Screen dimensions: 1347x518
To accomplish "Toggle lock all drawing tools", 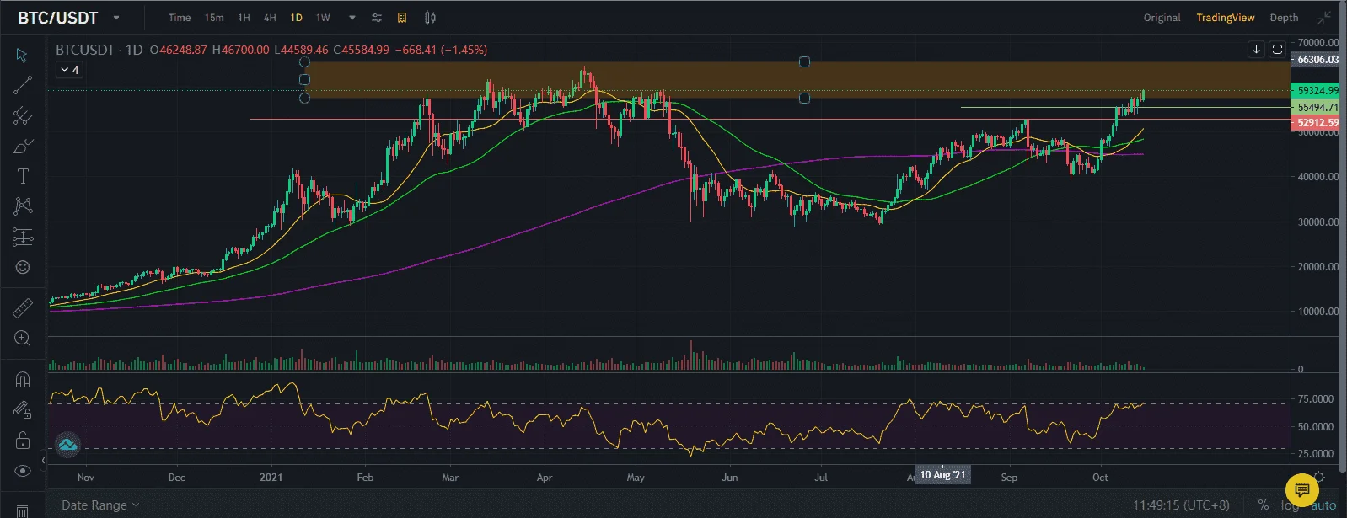I will 23,441.
